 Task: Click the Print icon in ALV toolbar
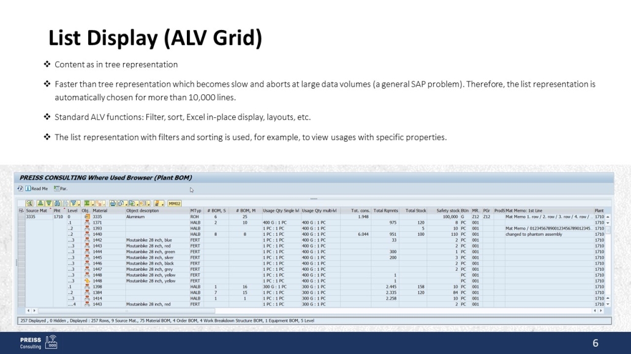click(113, 203)
